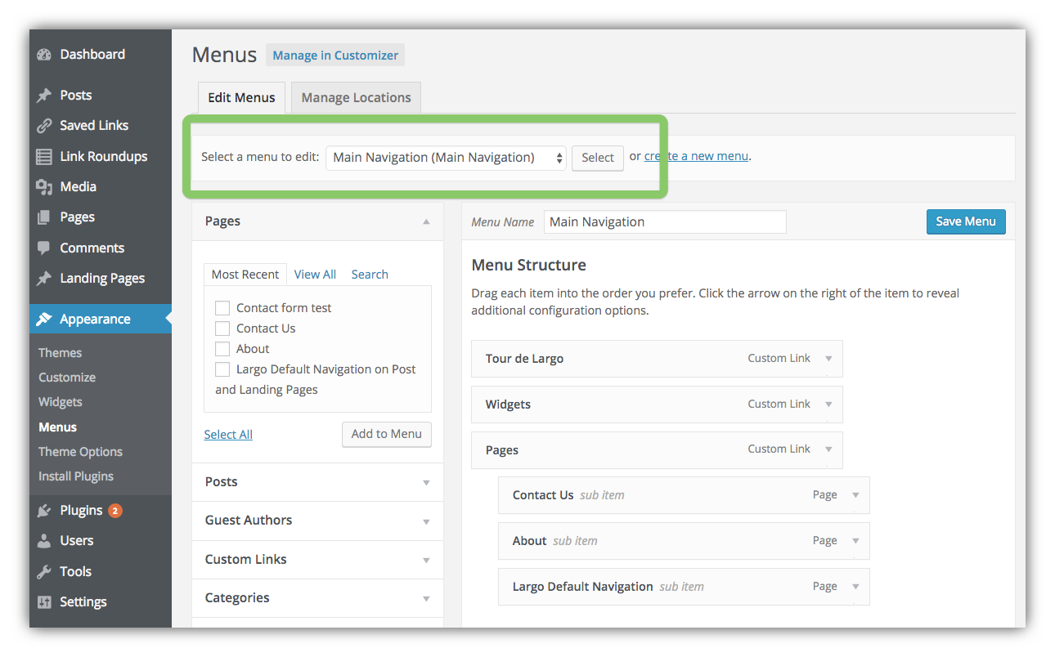The width and height of the screenshot is (1055, 657).
Task: Open the menu selection dropdown
Action: [446, 158]
